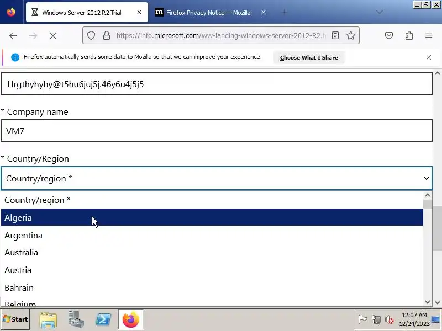Click the dropdown list scrollbar thumb
The image size is (442, 331).
(427, 204)
